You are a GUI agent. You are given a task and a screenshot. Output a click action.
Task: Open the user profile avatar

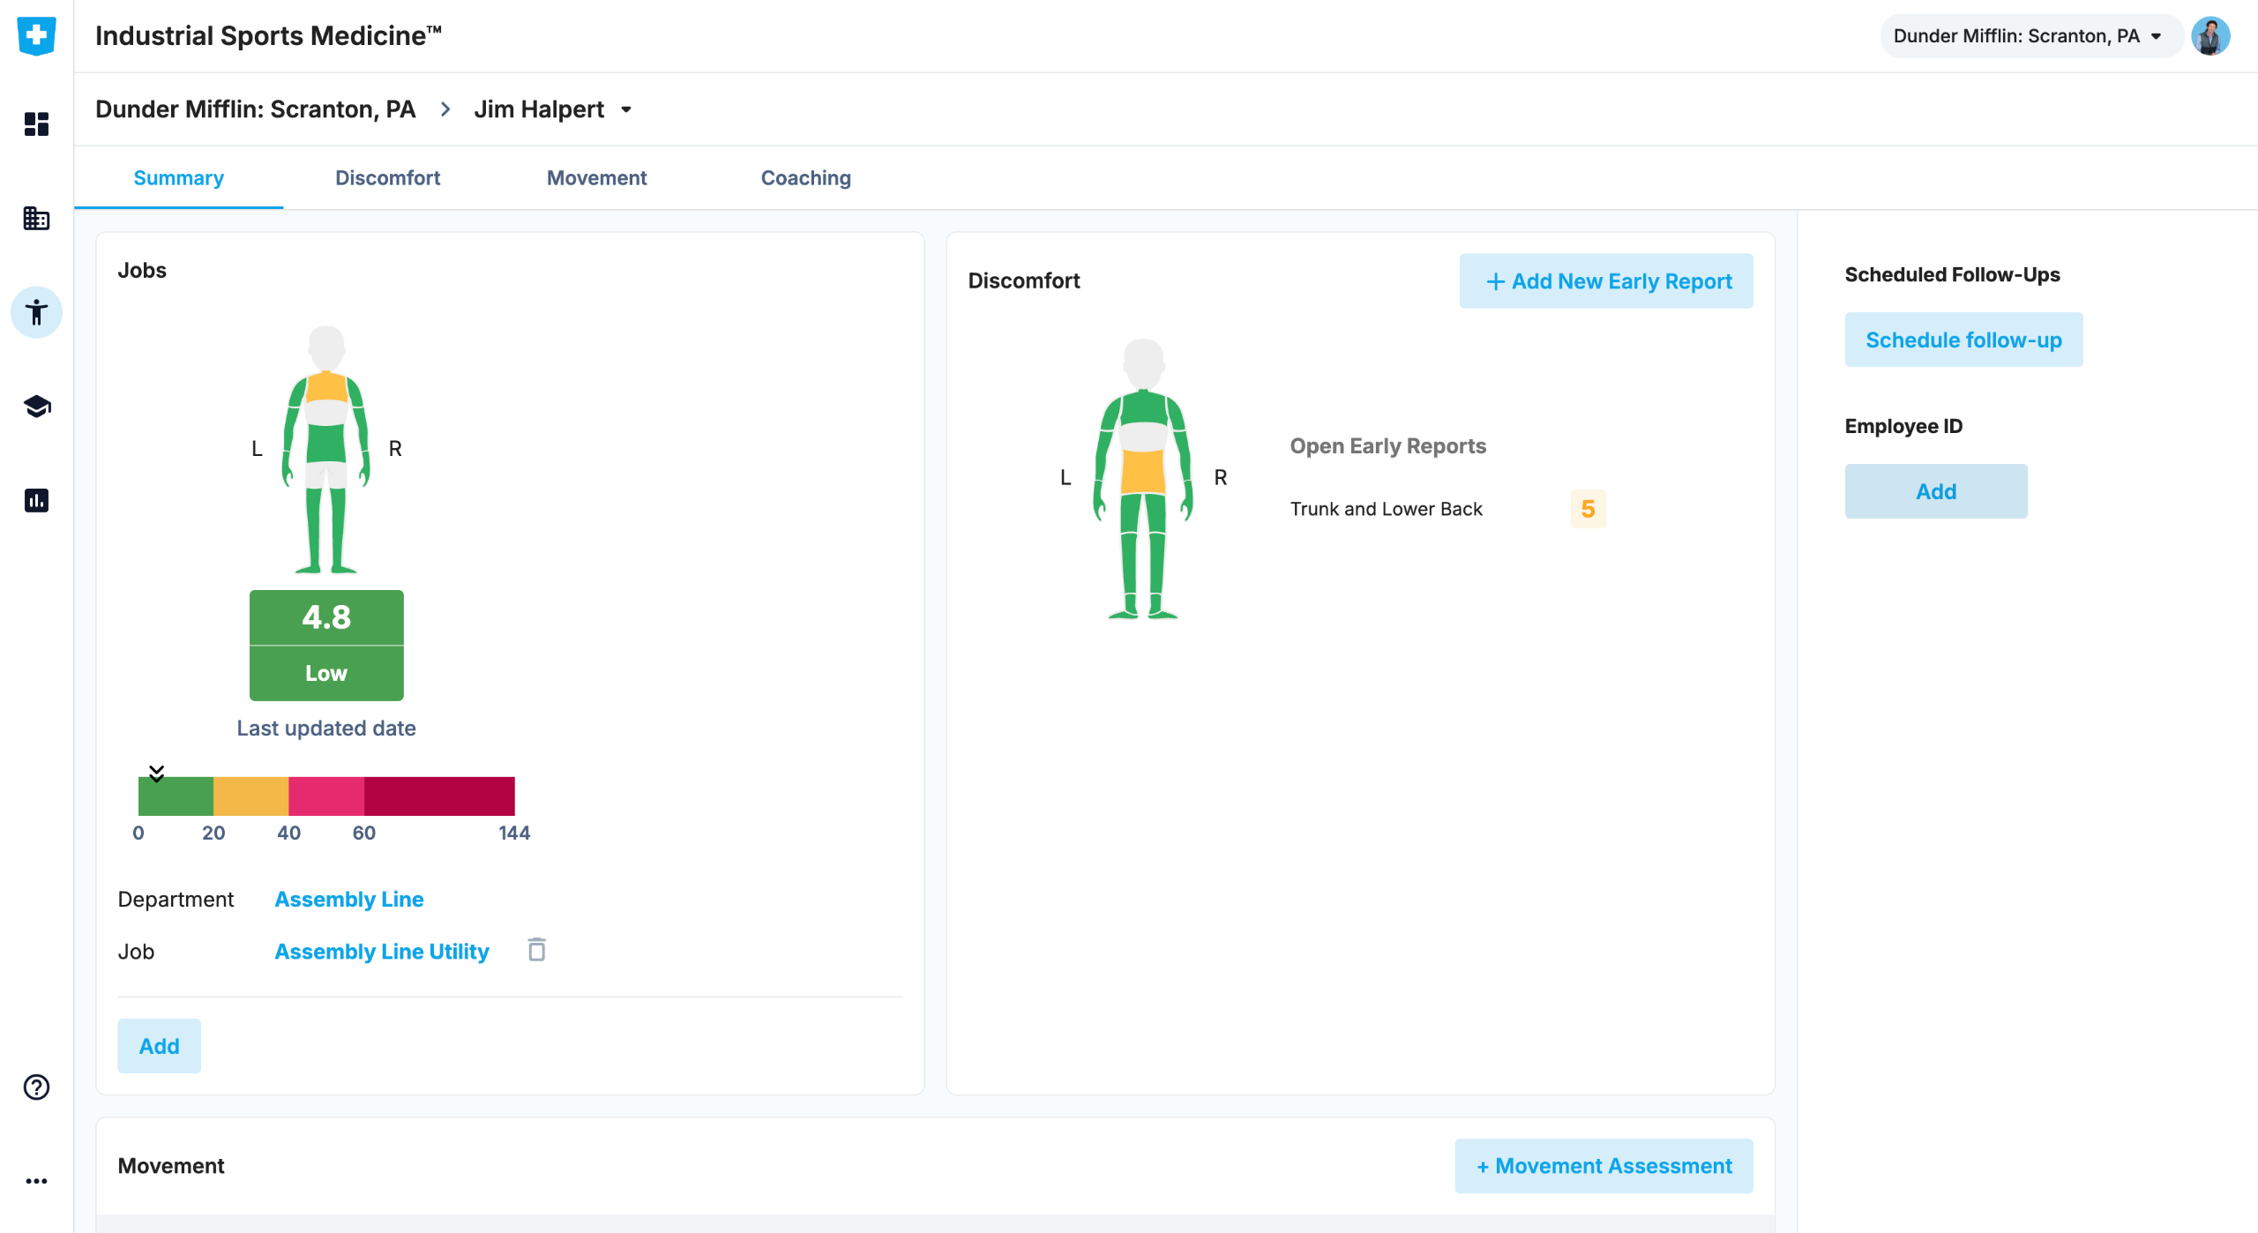[2210, 36]
